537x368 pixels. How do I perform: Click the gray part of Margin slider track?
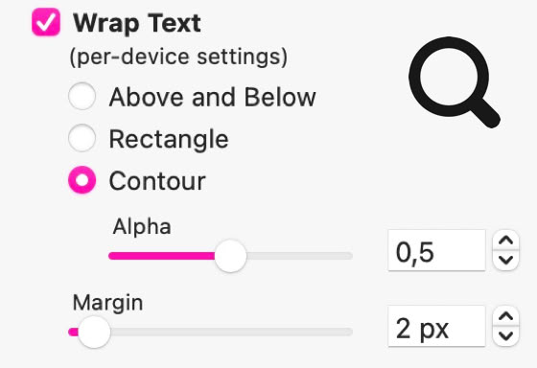tap(231, 332)
